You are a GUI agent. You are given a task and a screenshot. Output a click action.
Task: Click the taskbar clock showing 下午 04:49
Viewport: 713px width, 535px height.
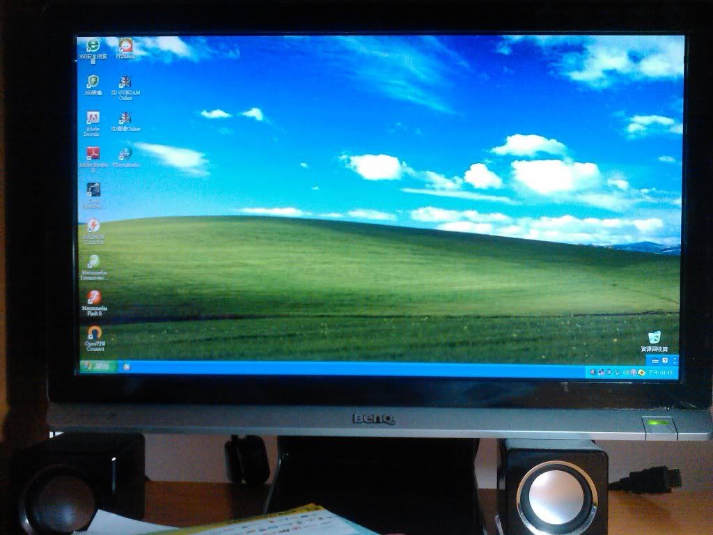(x=660, y=373)
